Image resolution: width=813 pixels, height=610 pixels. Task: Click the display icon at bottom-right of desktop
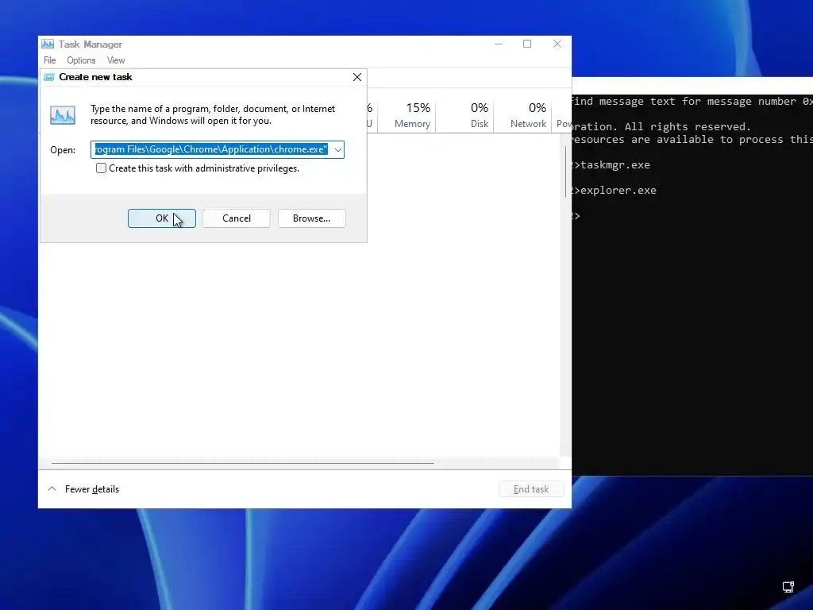click(x=788, y=587)
